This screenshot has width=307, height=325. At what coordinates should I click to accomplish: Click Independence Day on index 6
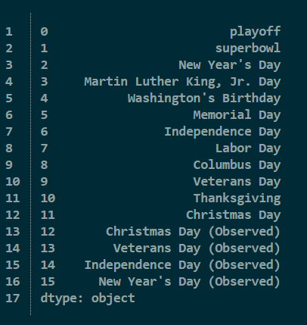(x=222, y=132)
